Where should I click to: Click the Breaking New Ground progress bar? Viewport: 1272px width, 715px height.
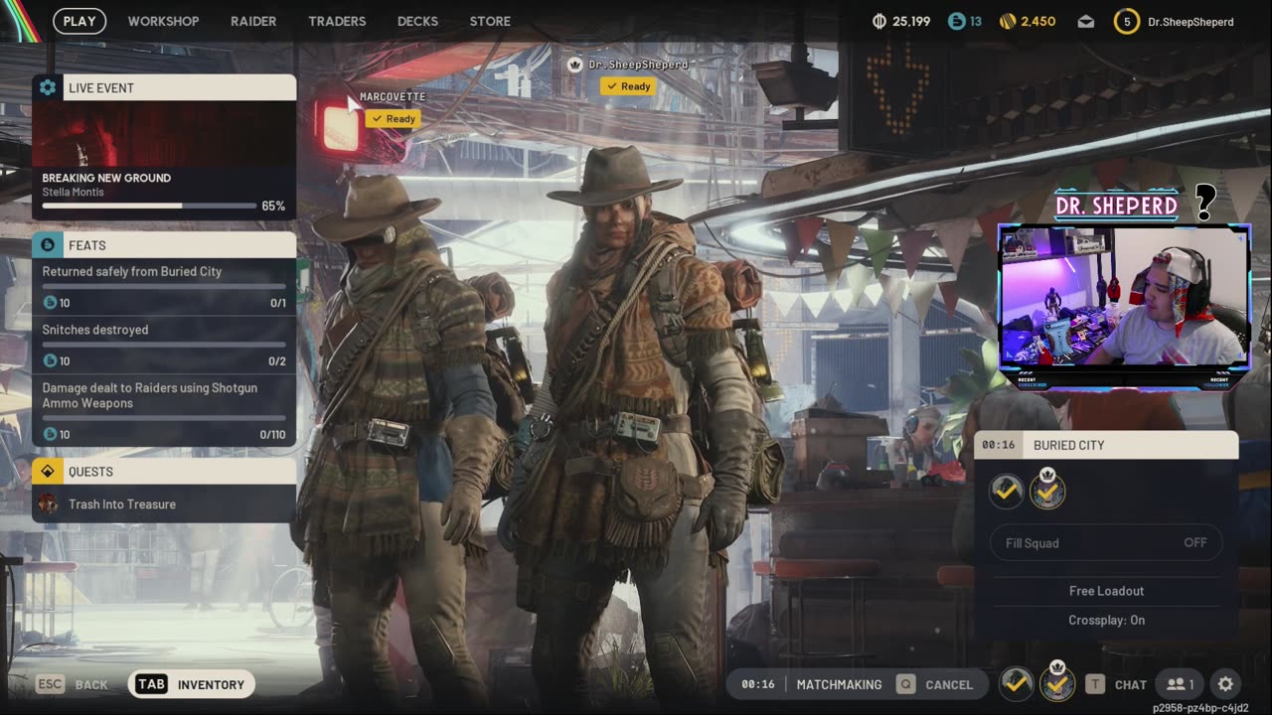point(149,206)
